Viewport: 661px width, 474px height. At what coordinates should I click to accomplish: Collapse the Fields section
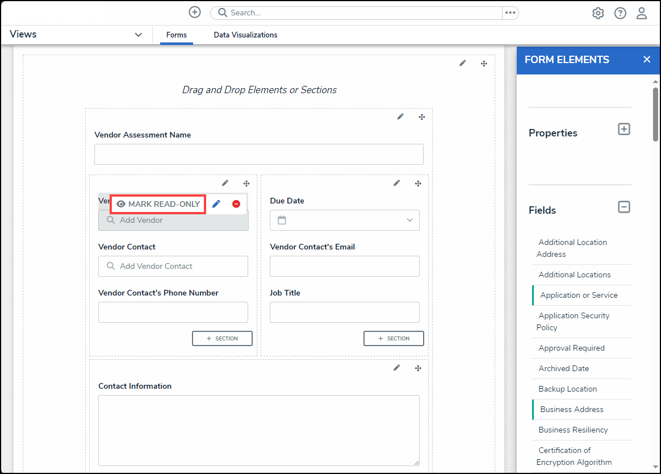pyautogui.click(x=624, y=207)
